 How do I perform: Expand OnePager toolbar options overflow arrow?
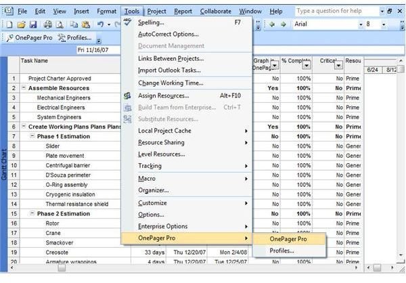[99, 41]
